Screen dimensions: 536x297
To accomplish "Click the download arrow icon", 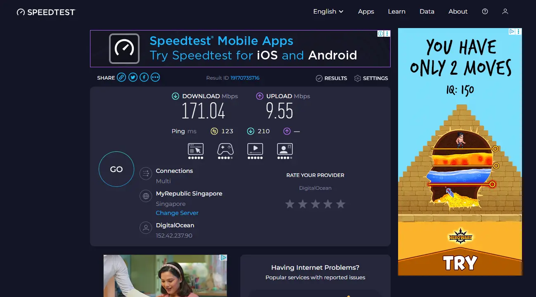I will point(176,96).
